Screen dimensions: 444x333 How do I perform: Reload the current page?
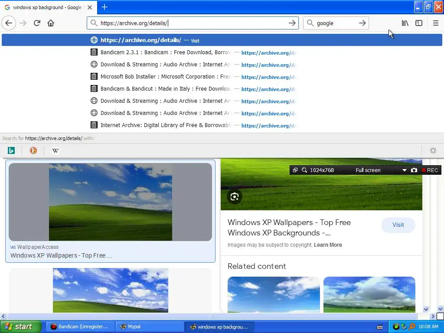(37, 23)
